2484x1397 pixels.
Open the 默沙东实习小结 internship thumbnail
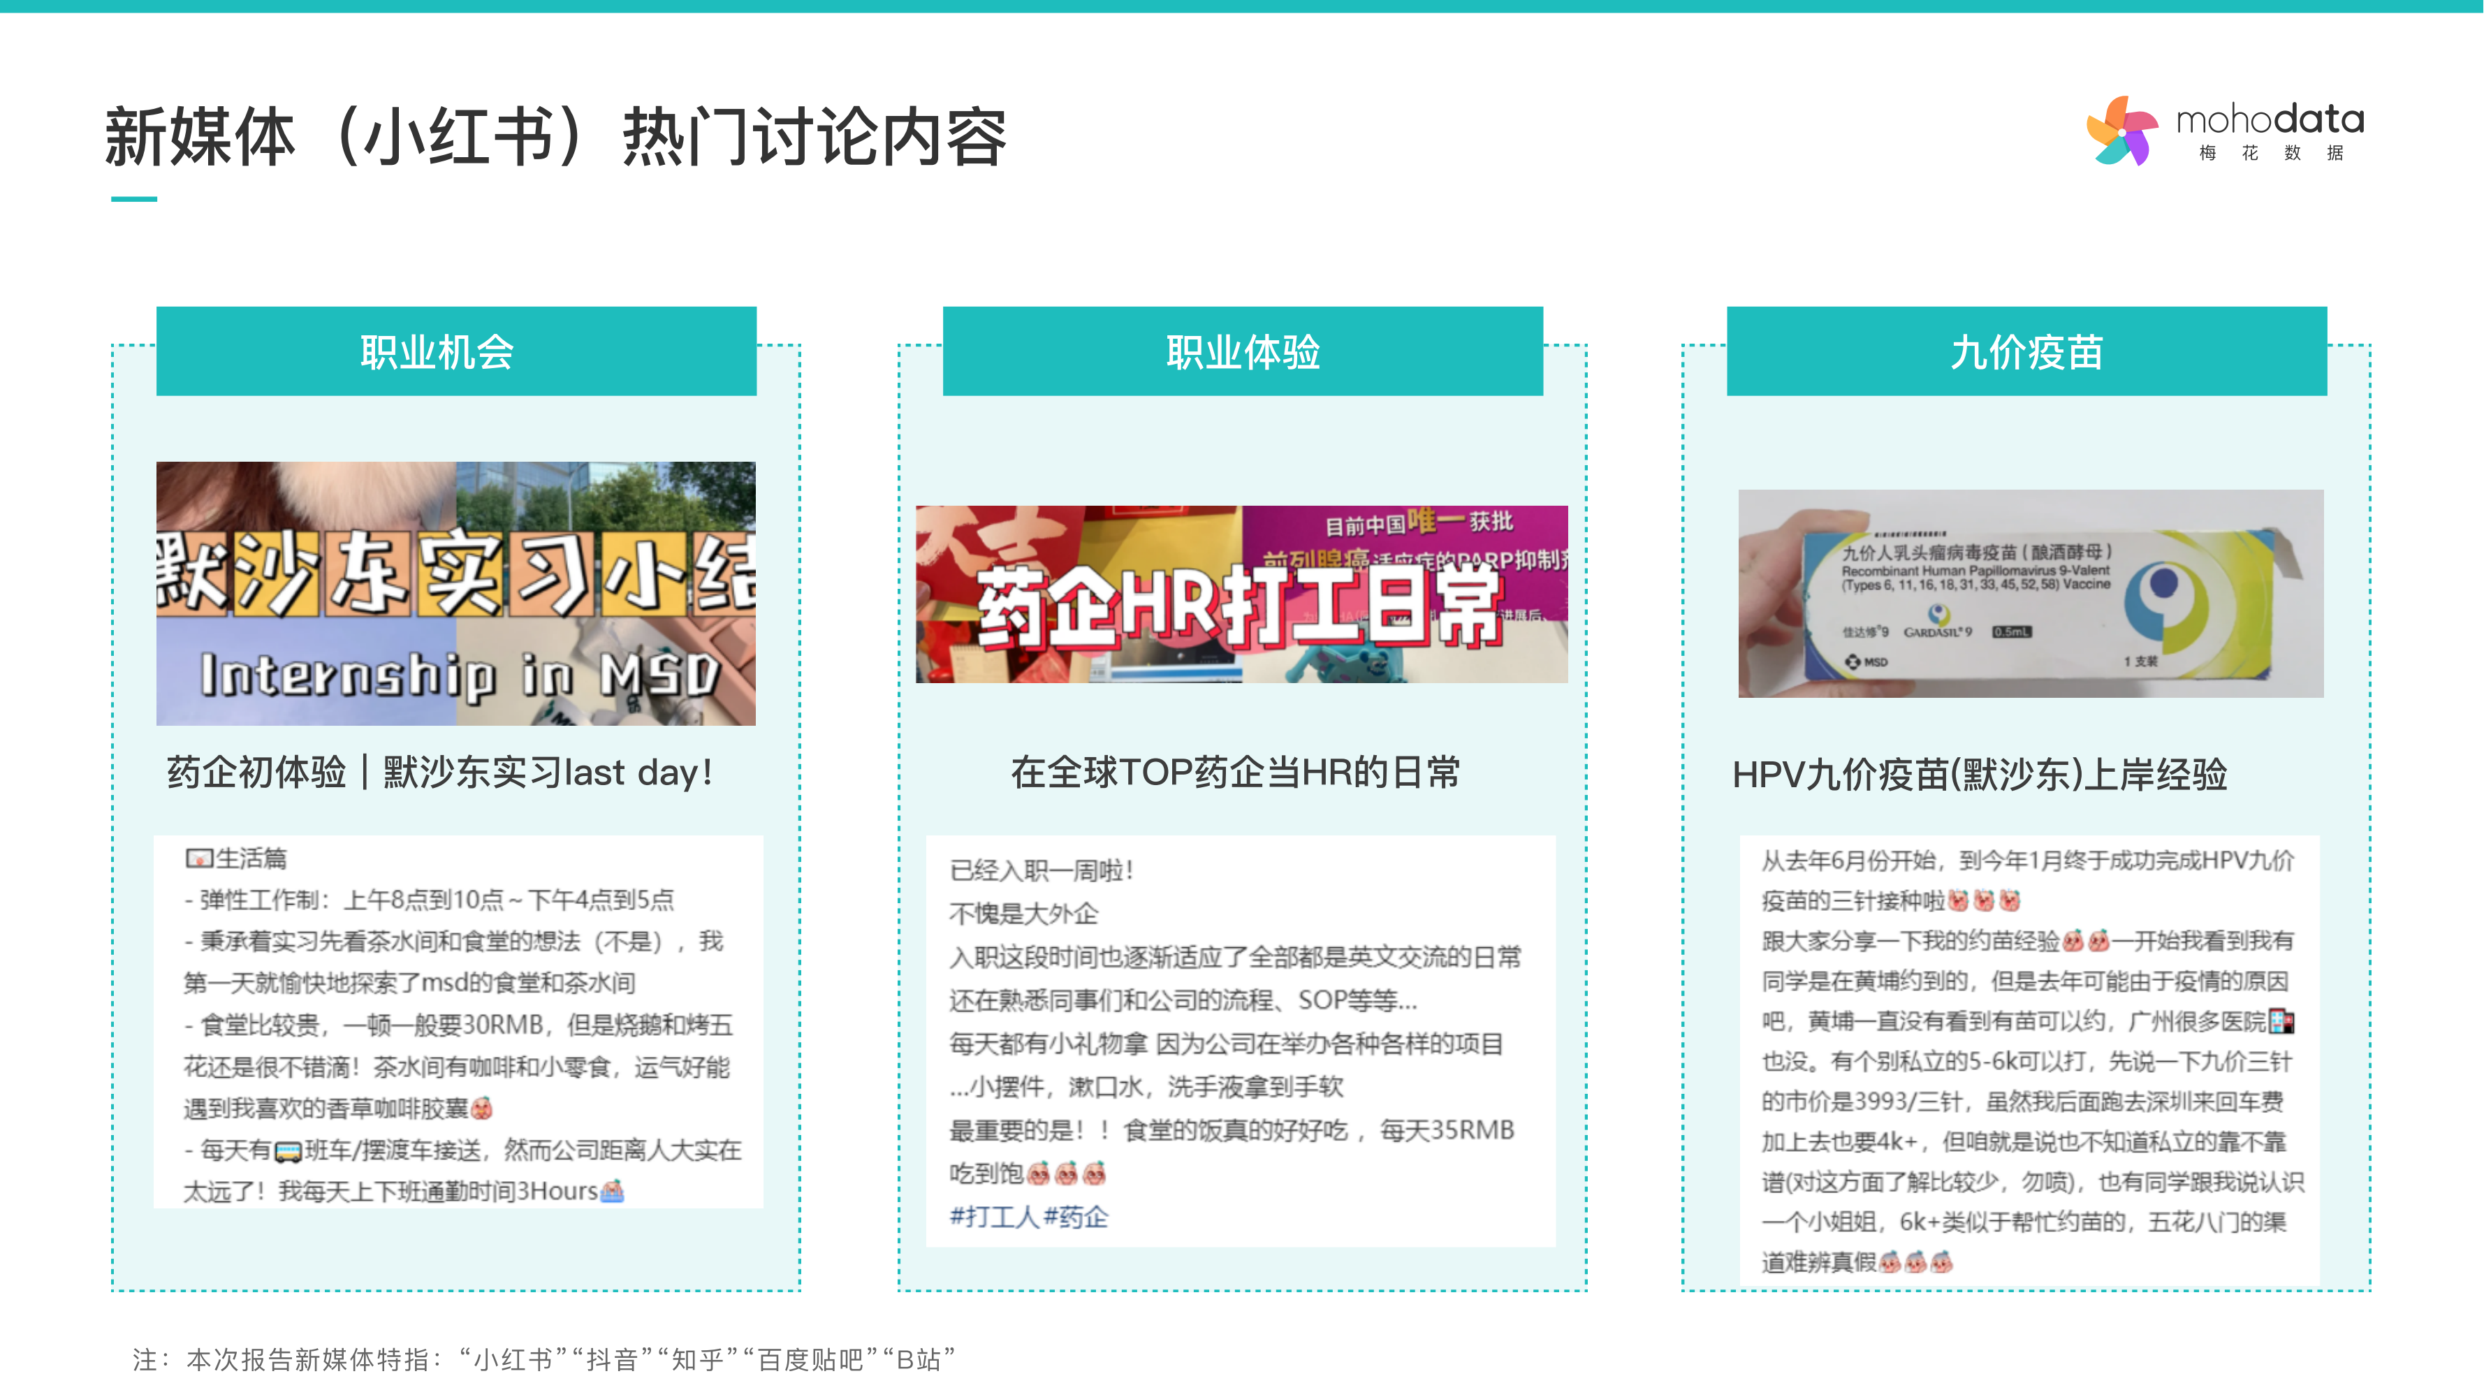pyautogui.click(x=456, y=593)
